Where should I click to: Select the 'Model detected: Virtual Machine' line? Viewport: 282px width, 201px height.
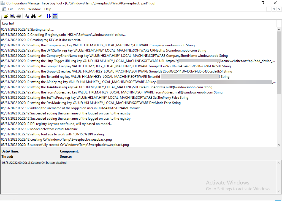pyautogui.click(x=139, y=129)
